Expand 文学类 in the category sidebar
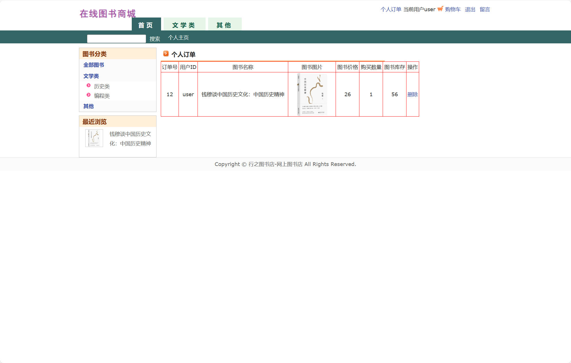Screen dimensions: 571x363 91,76
